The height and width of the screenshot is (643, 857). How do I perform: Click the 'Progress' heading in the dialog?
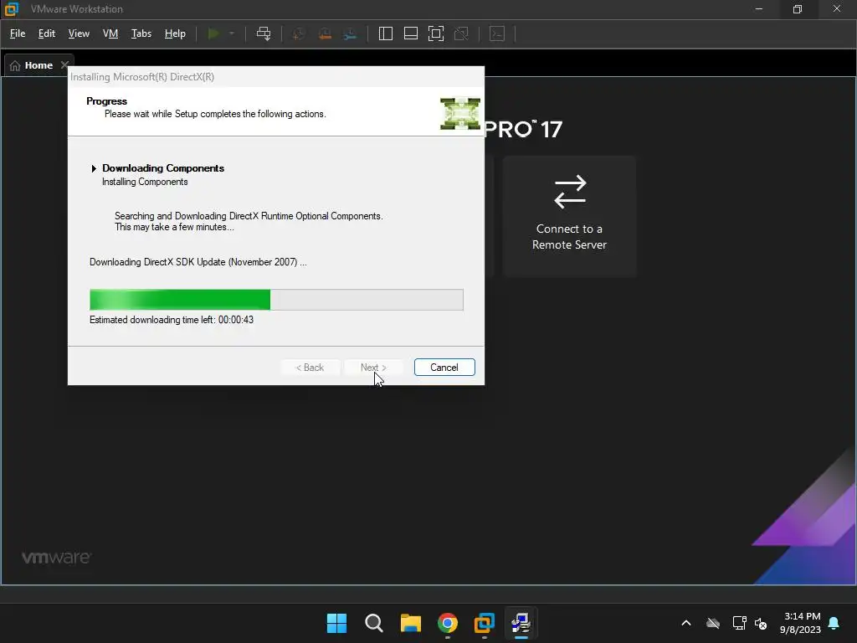106,101
